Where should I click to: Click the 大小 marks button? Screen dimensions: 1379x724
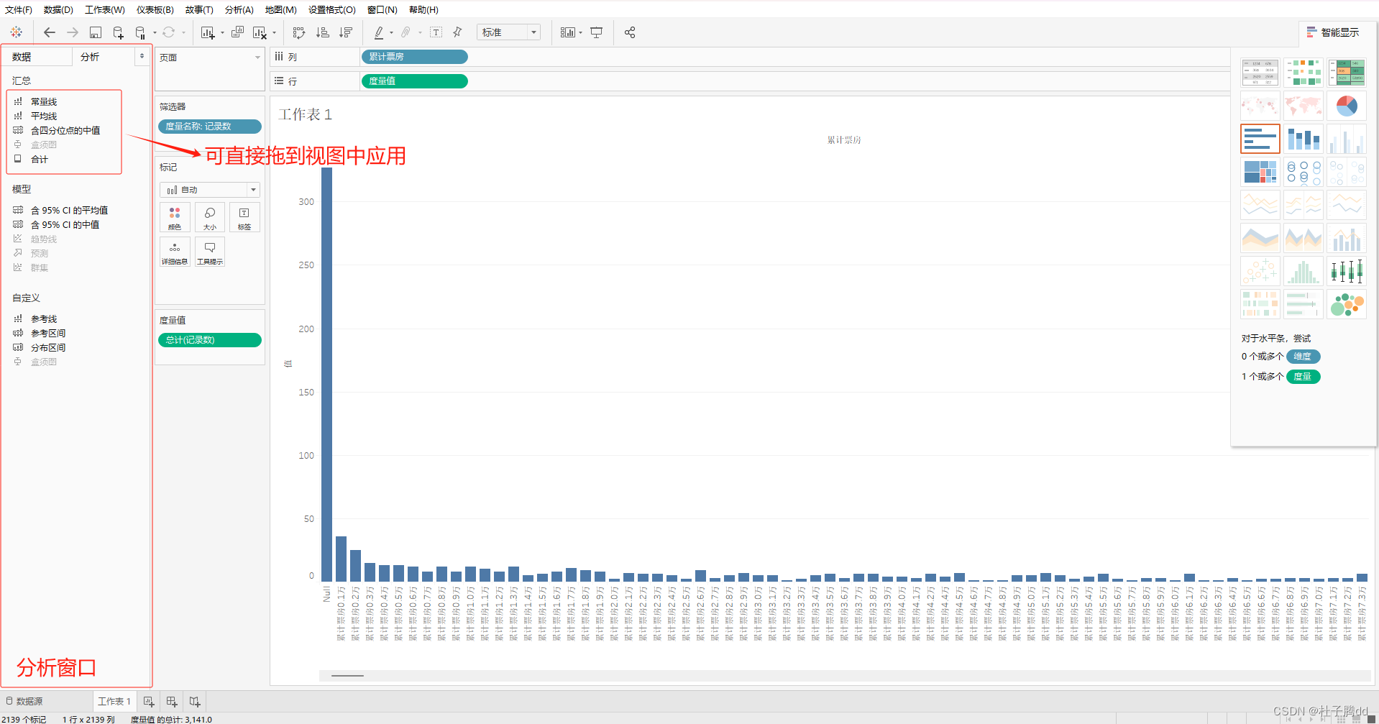click(210, 217)
